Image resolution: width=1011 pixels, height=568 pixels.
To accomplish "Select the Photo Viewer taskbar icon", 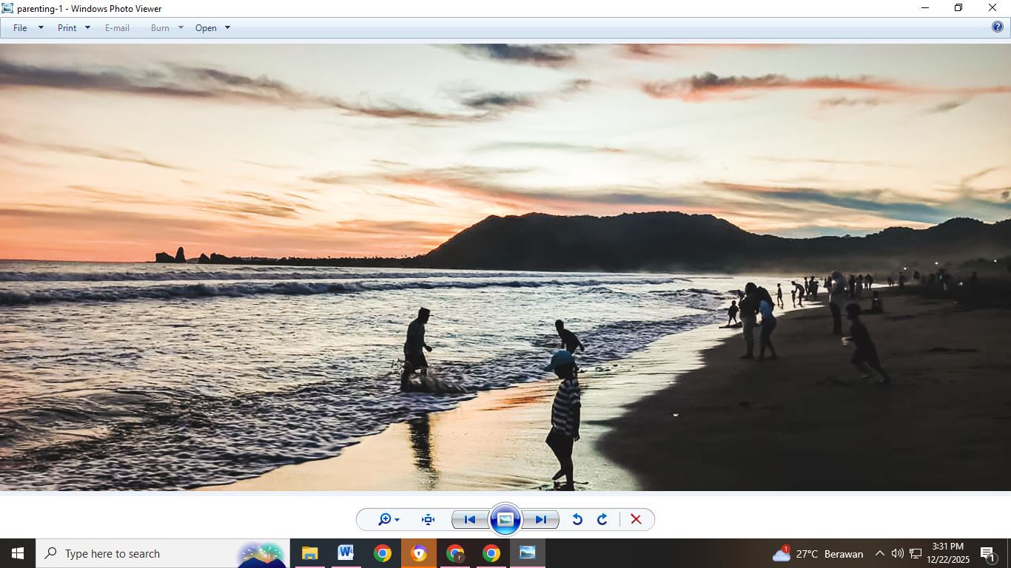I will (528, 553).
